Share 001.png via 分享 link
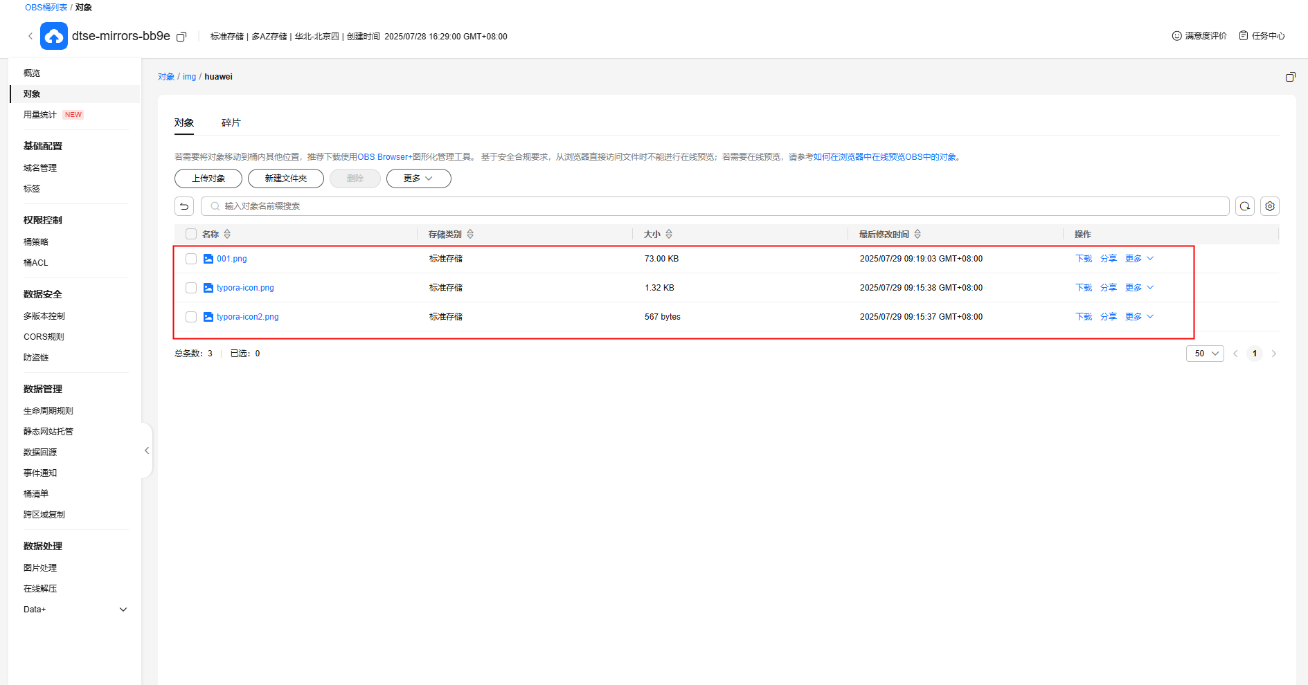The image size is (1308, 685). tap(1109, 259)
